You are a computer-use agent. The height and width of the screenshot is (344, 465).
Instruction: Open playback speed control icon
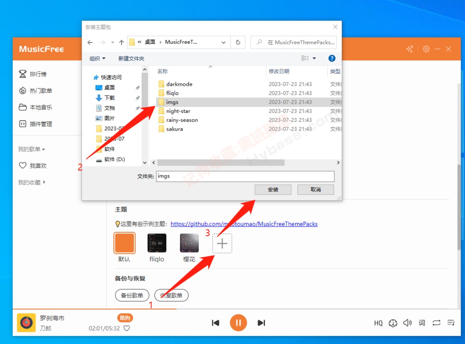pyautogui.click(x=393, y=323)
